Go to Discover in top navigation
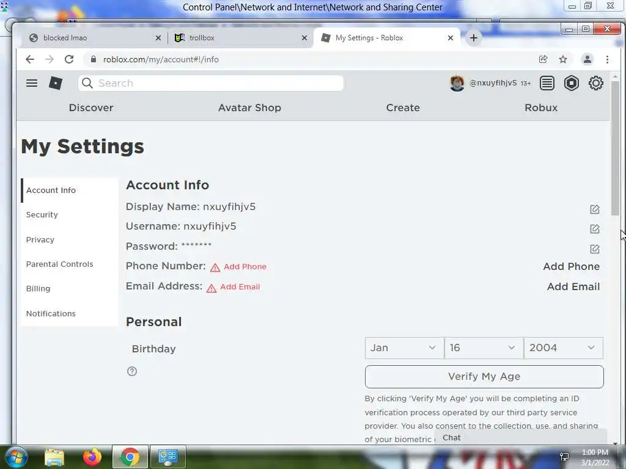This screenshot has width=626, height=469. (91, 107)
